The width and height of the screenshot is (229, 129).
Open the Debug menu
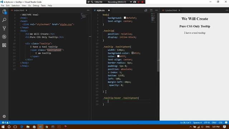pyautogui.click(x=36, y=6)
